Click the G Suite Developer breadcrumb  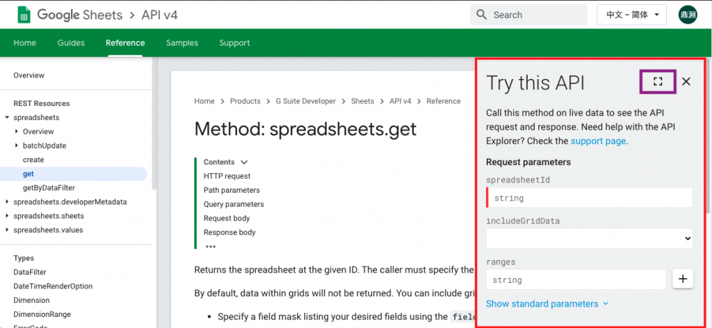306,101
